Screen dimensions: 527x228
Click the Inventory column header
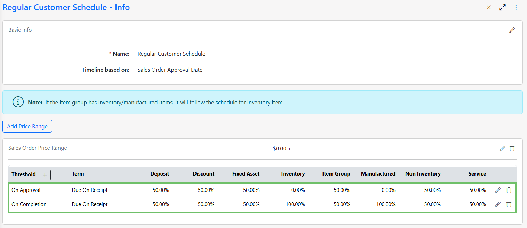[293, 174]
